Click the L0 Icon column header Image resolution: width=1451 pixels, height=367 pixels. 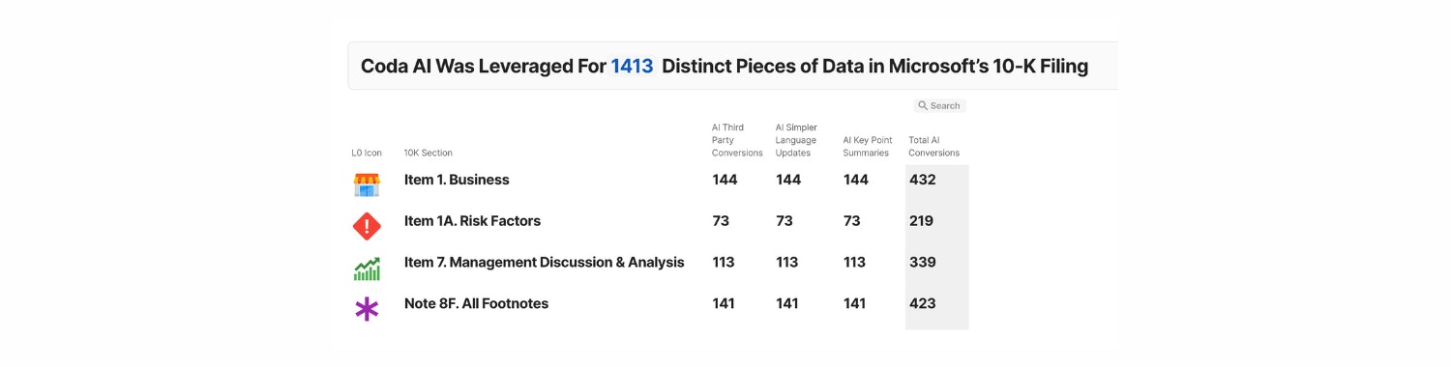(x=367, y=153)
